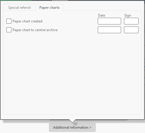The width and height of the screenshot is (145, 133).
Task: Open the Special referral page
Action: (19, 8)
